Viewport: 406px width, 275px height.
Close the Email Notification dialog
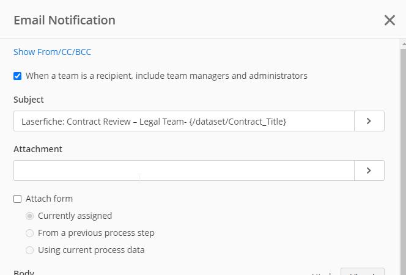pyautogui.click(x=389, y=20)
